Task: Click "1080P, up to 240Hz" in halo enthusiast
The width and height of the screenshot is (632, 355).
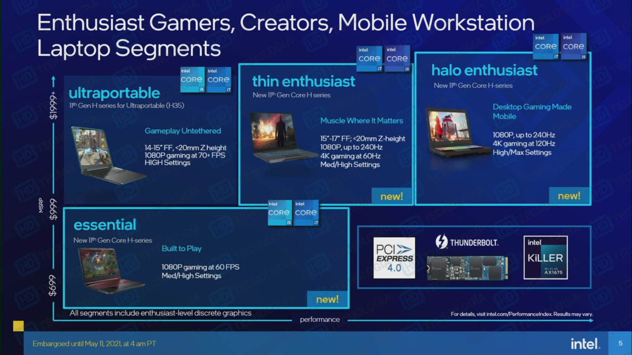Action: point(524,135)
